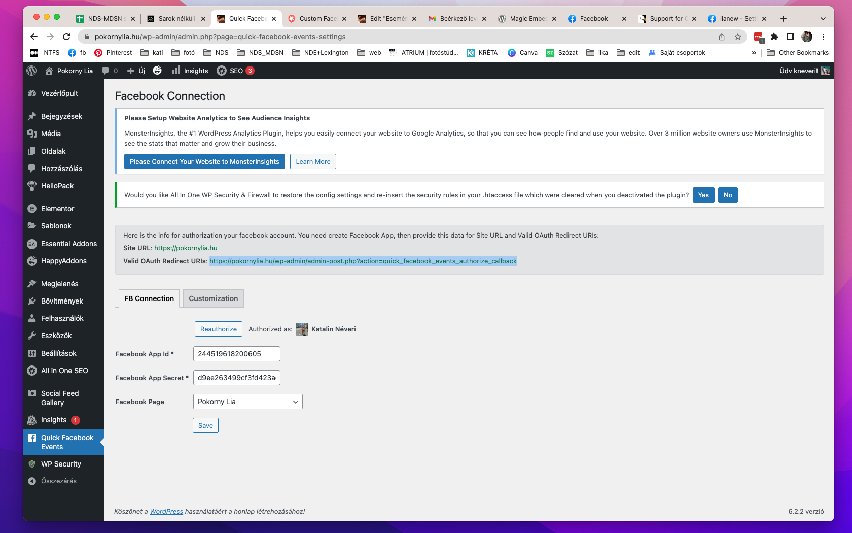The height and width of the screenshot is (533, 852).
Task: Open Insights in the admin bar
Action: coord(190,71)
